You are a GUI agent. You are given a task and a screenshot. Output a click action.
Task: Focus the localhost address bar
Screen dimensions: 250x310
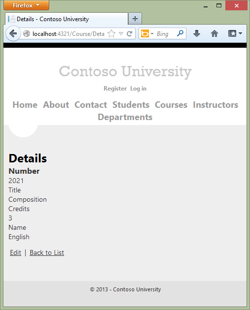69,34
